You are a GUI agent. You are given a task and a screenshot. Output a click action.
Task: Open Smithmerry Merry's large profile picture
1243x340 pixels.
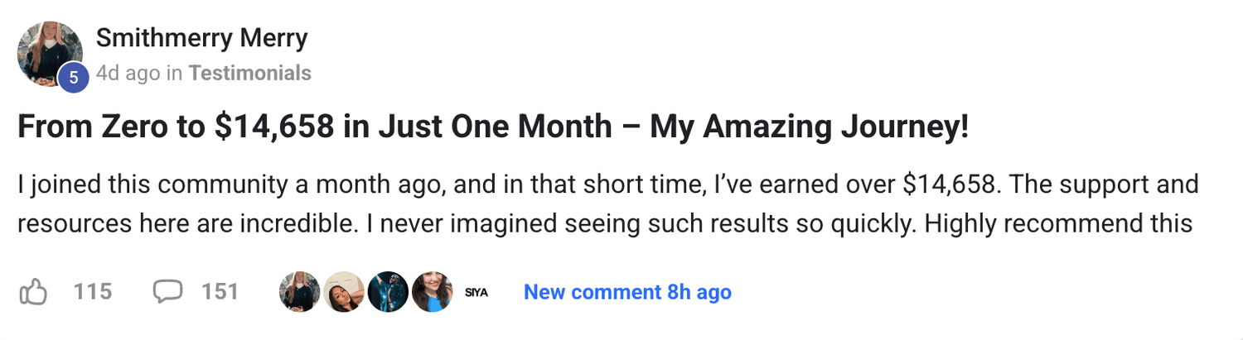(x=49, y=53)
